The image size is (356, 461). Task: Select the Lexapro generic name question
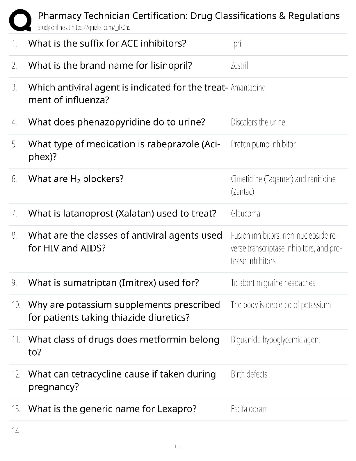[x=112, y=409]
